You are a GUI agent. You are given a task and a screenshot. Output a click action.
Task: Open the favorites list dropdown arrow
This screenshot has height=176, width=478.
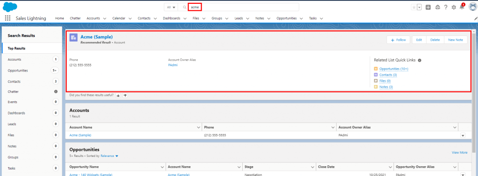(x=419, y=7)
